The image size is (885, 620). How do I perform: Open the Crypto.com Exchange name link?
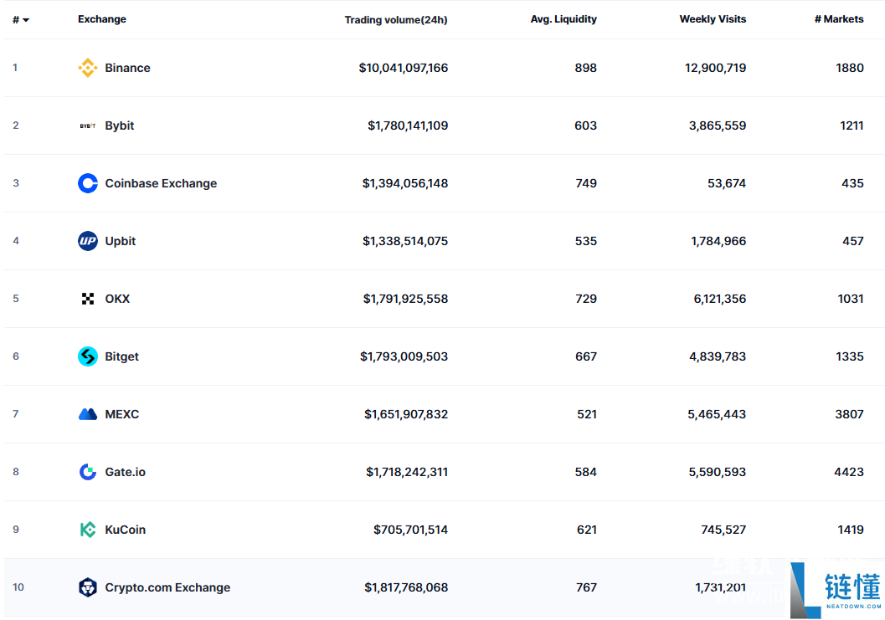click(167, 587)
